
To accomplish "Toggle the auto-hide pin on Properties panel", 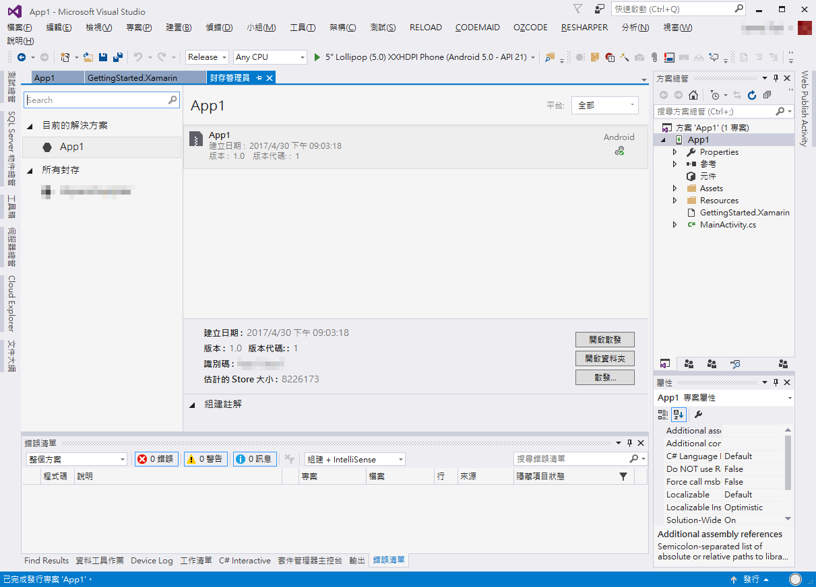I will (x=776, y=382).
